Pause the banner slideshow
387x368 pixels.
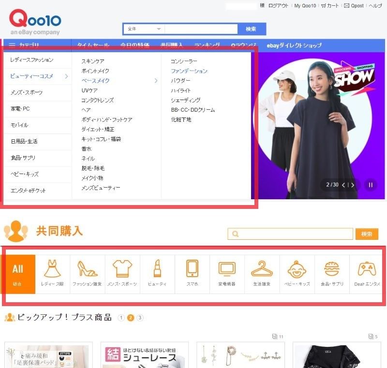click(x=371, y=185)
